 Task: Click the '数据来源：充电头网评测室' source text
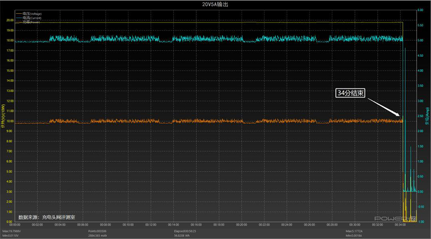point(47,217)
